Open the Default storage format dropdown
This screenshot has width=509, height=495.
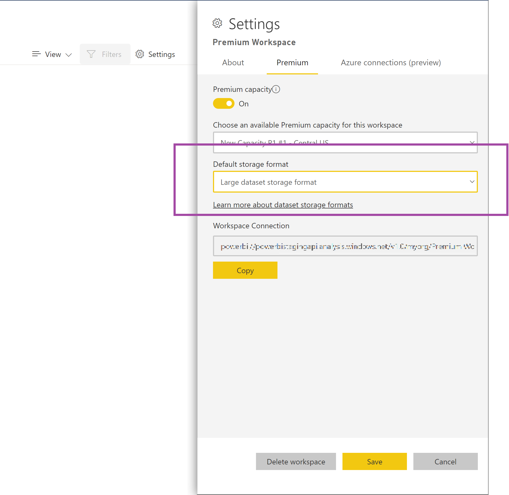coord(345,182)
